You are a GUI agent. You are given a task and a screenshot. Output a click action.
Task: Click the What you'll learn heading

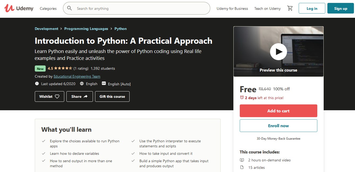click(x=66, y=130)
